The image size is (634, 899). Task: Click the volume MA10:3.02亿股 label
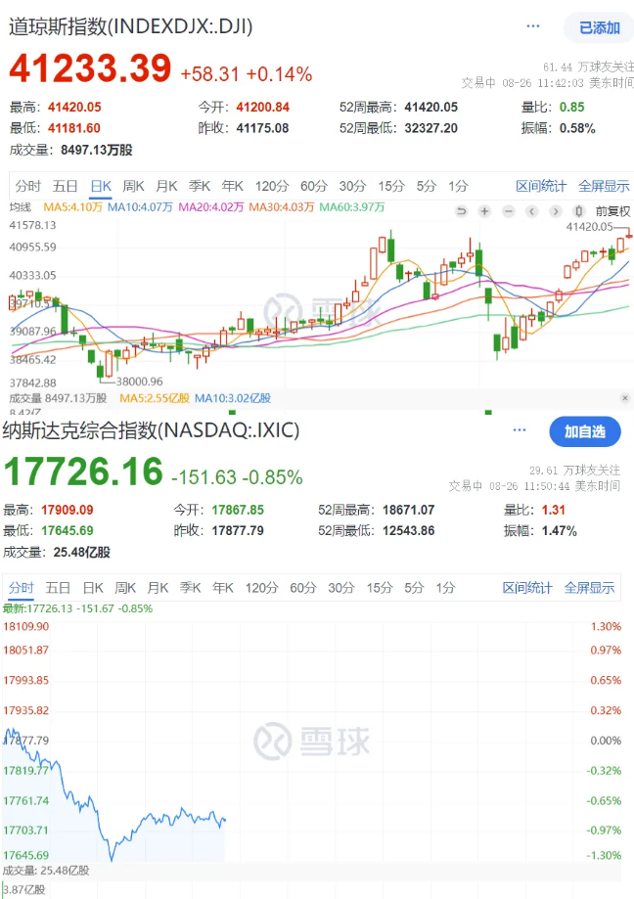233,398
